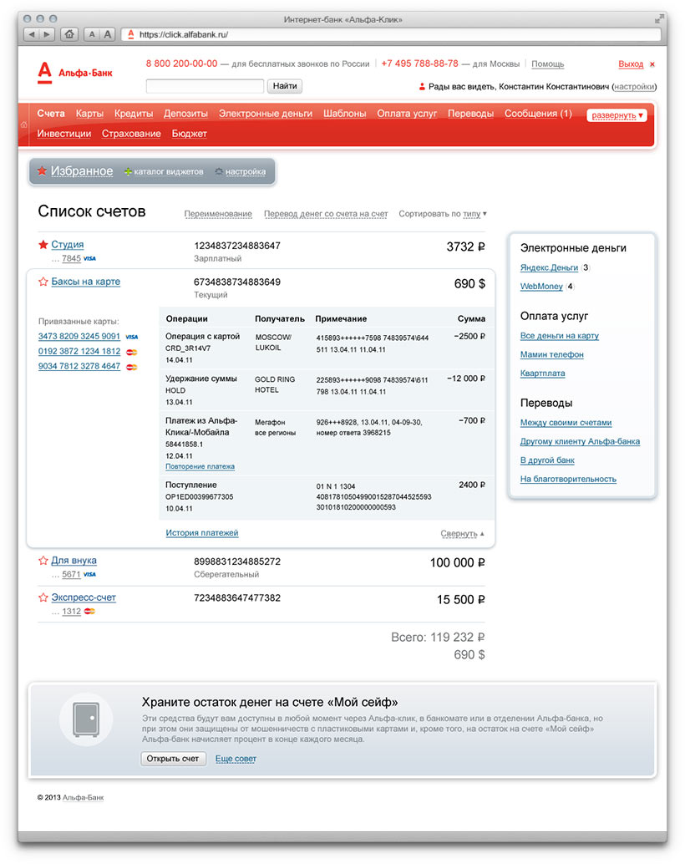Viewport: 685px width, 864px height.
Task: Click the gear icon next to настройка
Action: (219, 172)
